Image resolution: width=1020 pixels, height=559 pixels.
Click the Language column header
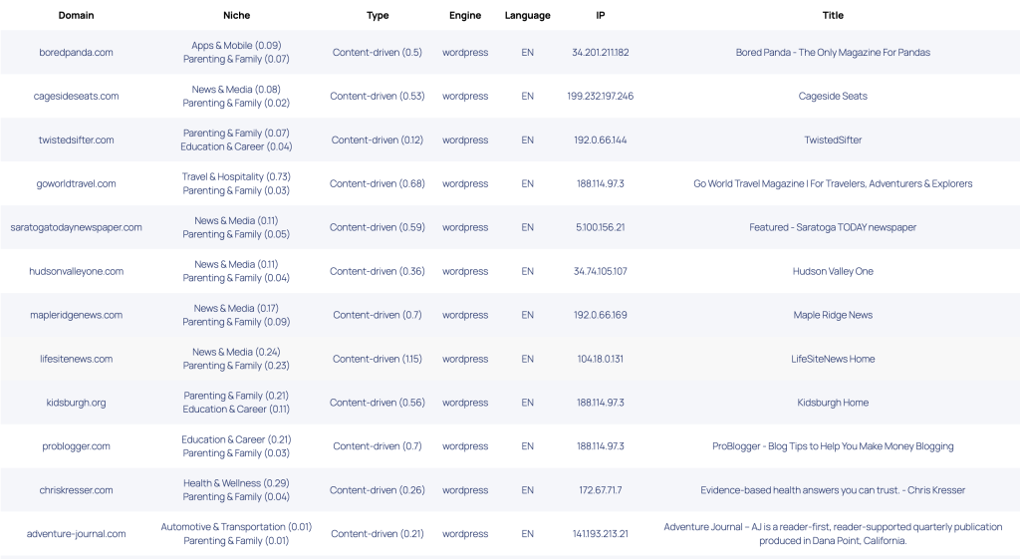click(x=528, y=15)
